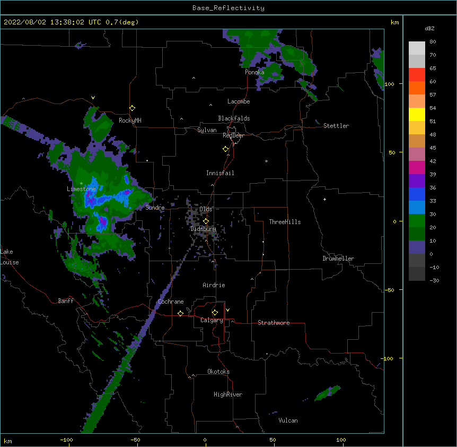Click the Innisfail town label
Screen dimensions: 457x447
coord(220,173)
